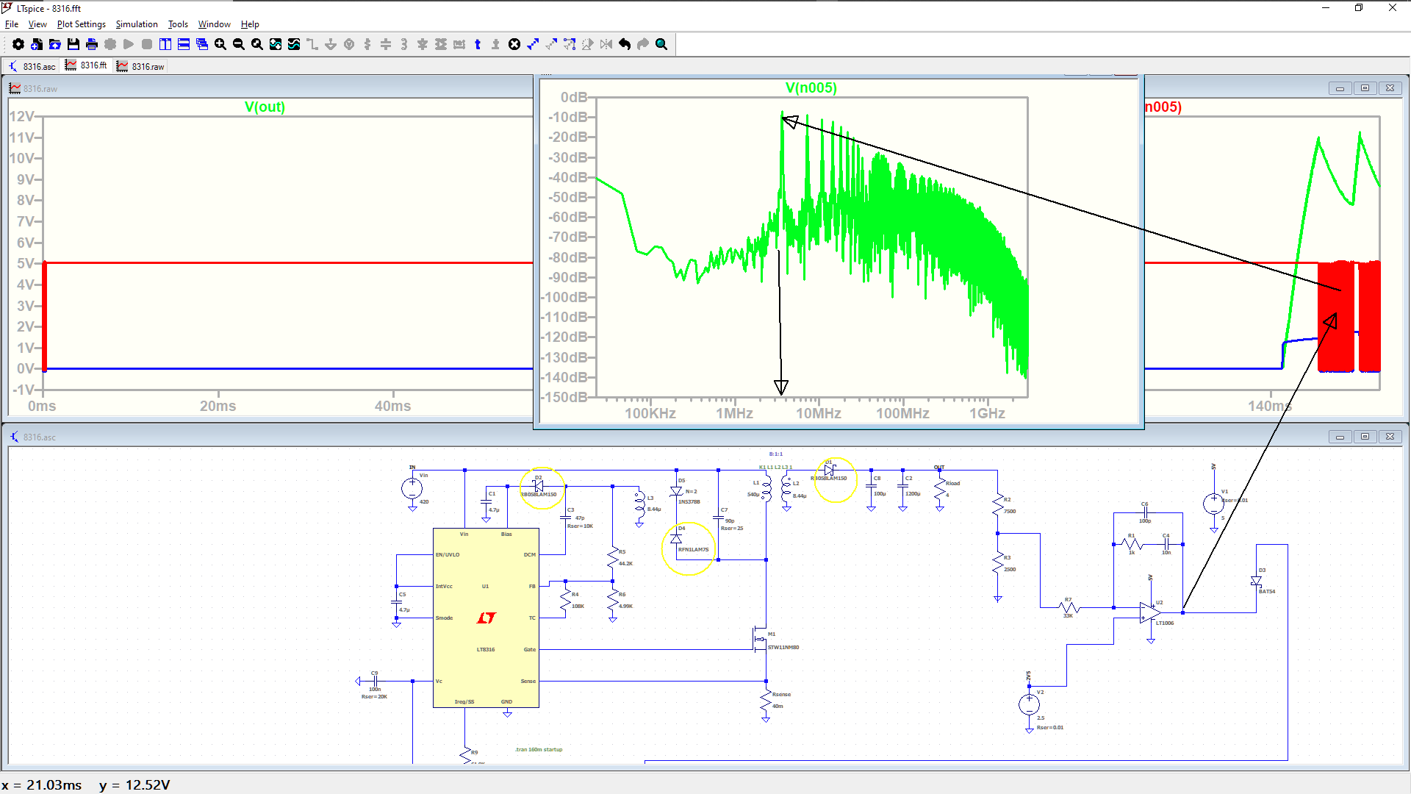Click the STW11NM80 MOSFET M1
The image size is (1411, 794).
point(761,640)
